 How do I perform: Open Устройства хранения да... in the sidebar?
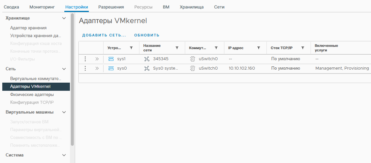tap(36, 35)
